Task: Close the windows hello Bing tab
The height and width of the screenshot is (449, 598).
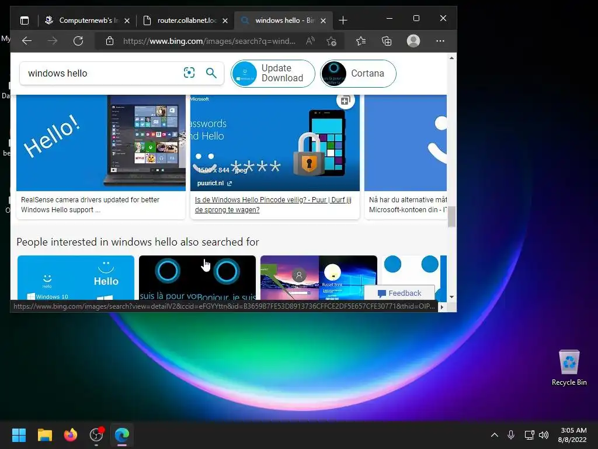Action: pos(323,20)
